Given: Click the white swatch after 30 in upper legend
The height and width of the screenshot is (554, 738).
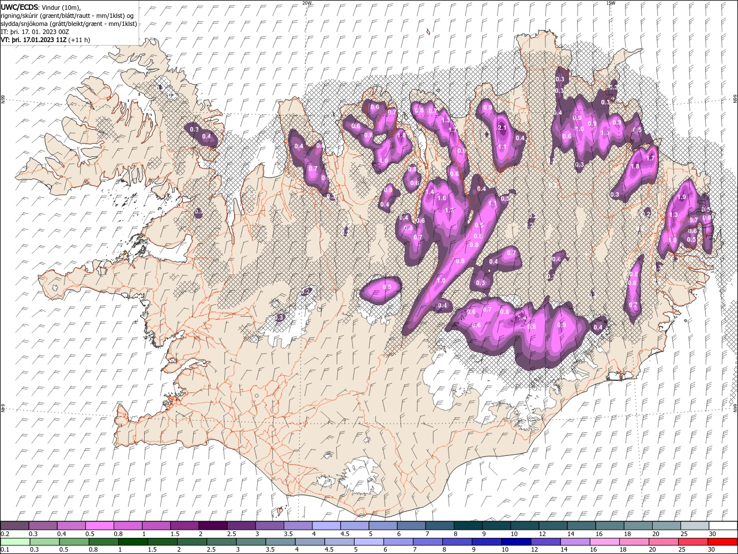Looking at the screenshot, I should pos(723,526).
